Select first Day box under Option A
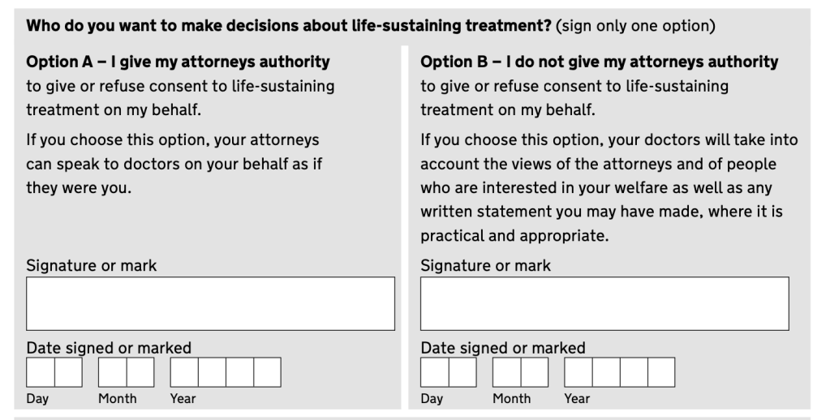This screenshot has height=420, width=830. tap(41, 372)
